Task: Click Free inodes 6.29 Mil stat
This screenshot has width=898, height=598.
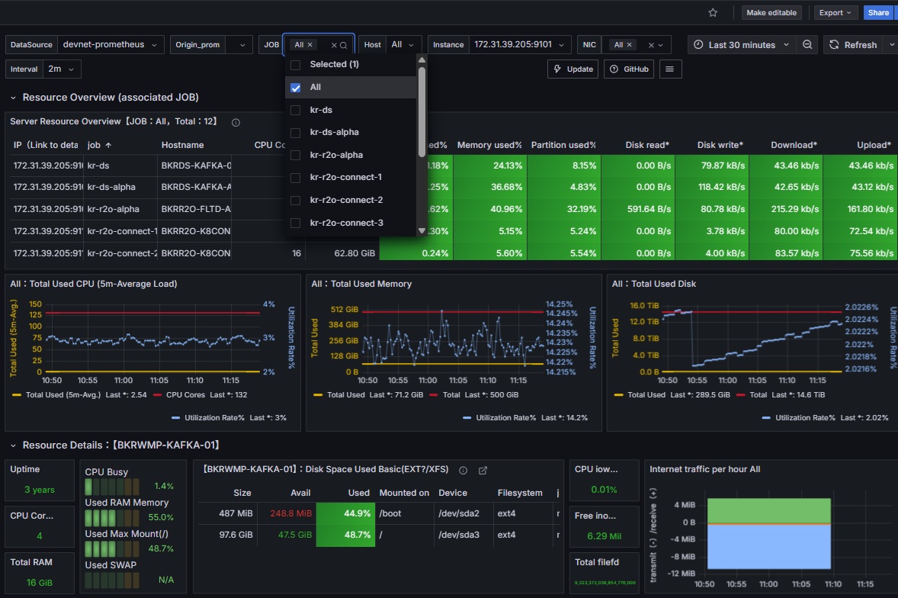Action: click(605, 536)
